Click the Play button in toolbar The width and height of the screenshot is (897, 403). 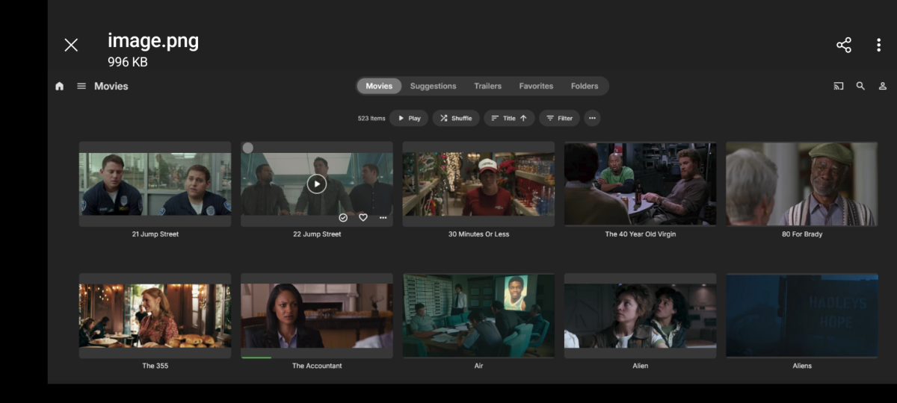click(x=409, y=118)
